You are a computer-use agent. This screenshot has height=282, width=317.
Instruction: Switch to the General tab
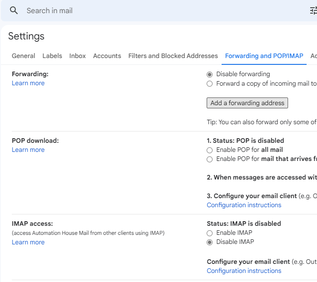click(24, 56)
